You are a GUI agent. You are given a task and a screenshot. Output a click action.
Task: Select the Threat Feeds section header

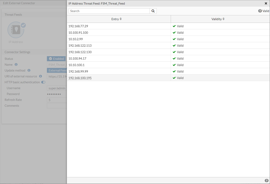(13, 15)
